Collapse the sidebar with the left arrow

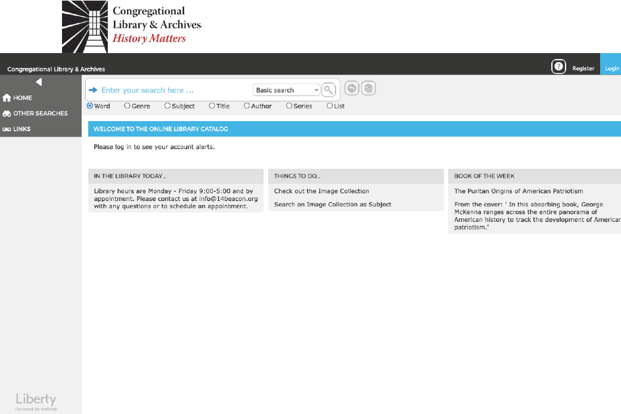coord(39,82)
